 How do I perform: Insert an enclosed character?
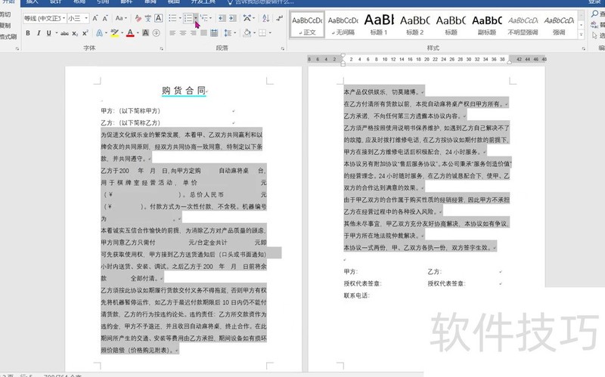(x=157, y=33)
